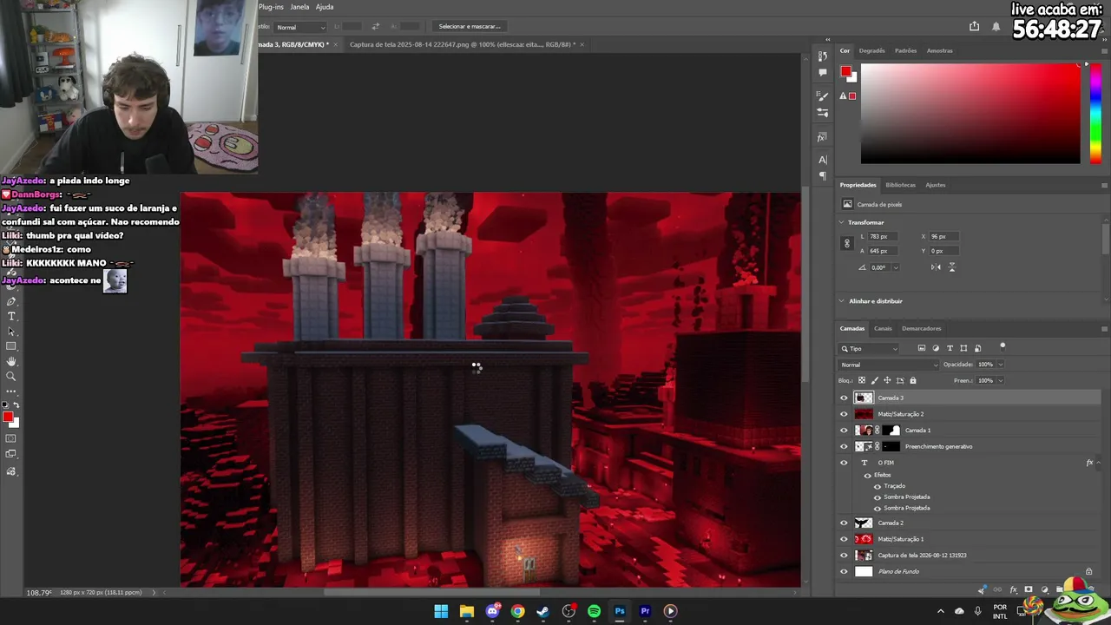
Task: Hide the Matiz/Saturação 2 layer
Action: click(844, 414)
